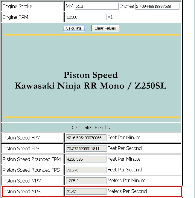195x198 pixels.
Task: Click the "Piston Speed Rounded FPM" row label
Action: [31, 159]
